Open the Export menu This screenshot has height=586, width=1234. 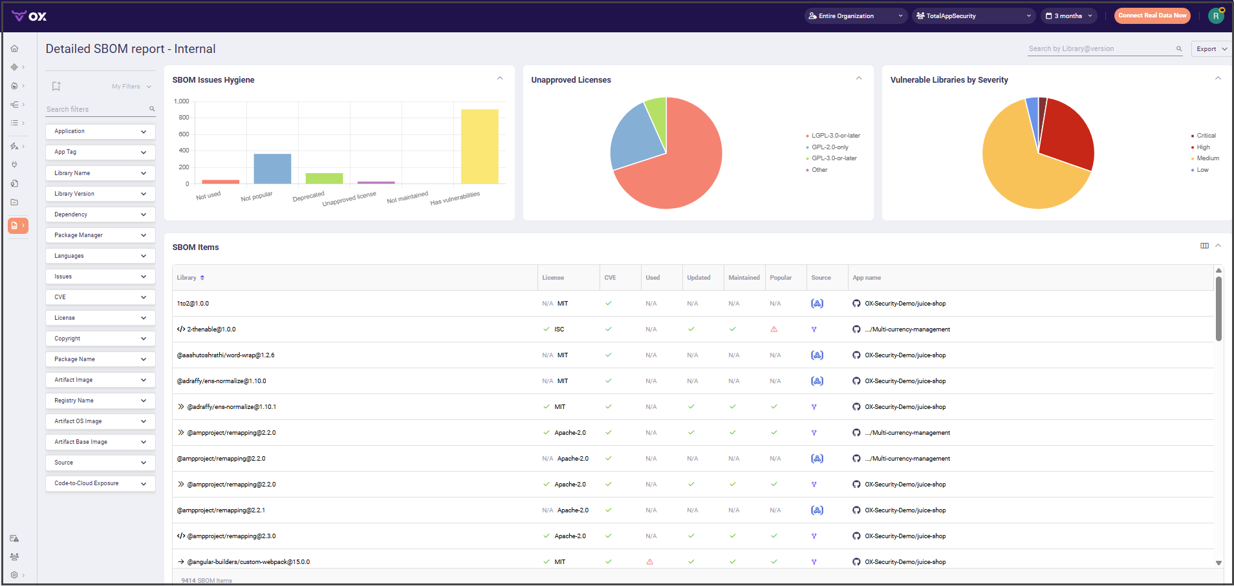(1211, 49)
